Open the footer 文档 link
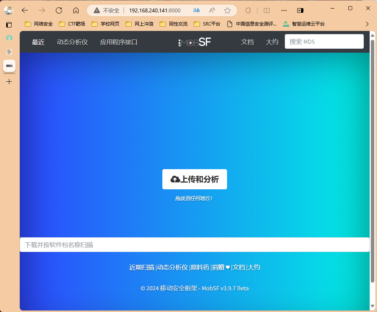This screenshot has height=312, width=377. (x=239, y=267)
